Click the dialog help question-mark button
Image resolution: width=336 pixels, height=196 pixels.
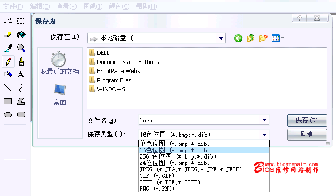click(x=300, y=18)
